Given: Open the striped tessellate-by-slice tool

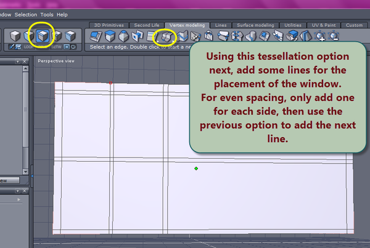Looking at the screenshot, I should coord(152,36).
